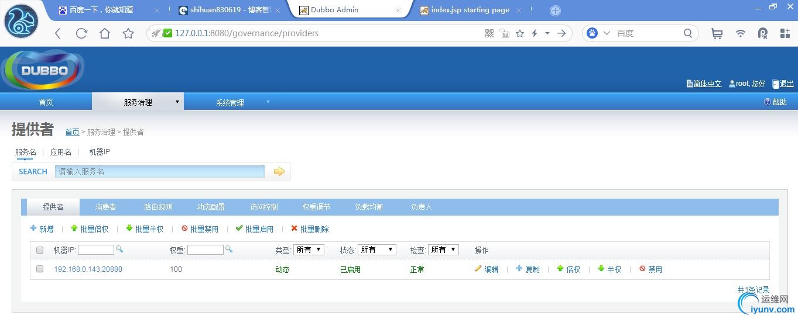798x319 pixels.
Task: Open a new tab with the plus icon
Action: coord(555,11)
